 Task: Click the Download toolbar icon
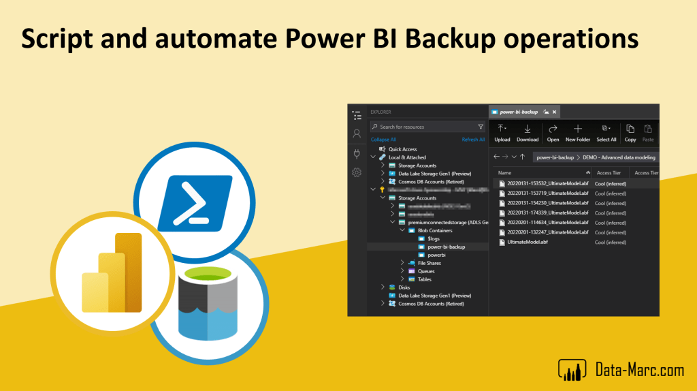[x=527, y=129]
